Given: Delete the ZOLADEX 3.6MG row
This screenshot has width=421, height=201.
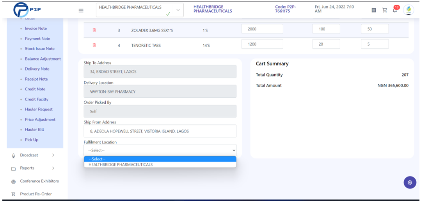Looking at the screenshot, I should coord(94,30).
